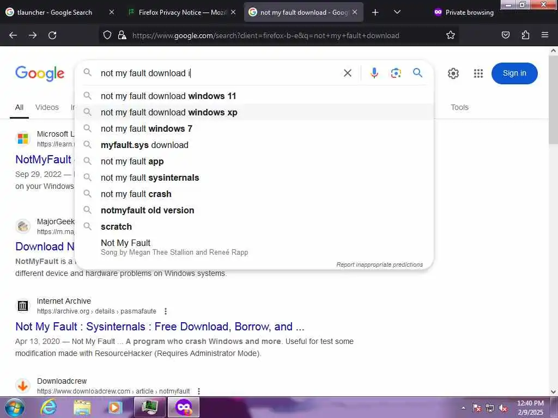Click the page vertical scrollbar thumb
Viewport: 558px width, 418px height.
(x=554, y=100)
